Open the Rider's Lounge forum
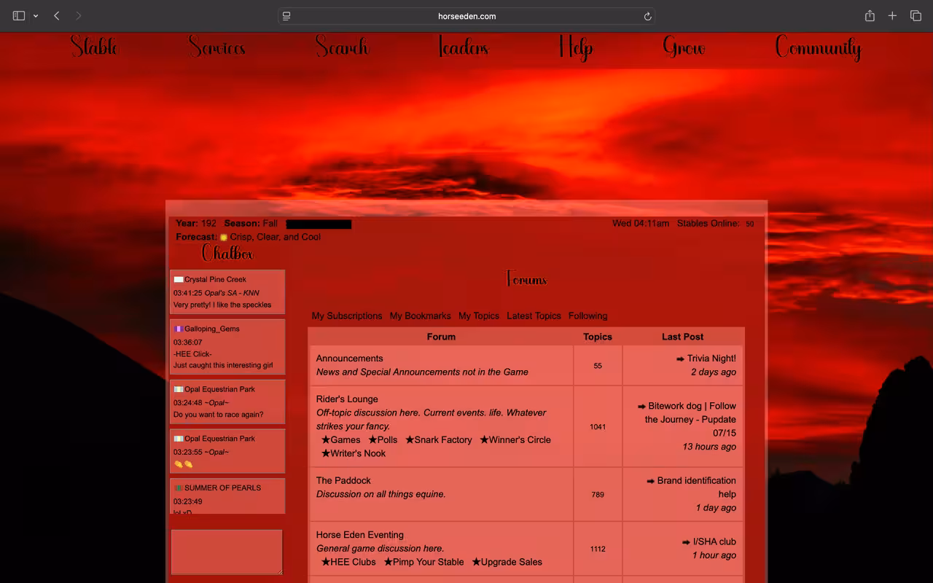The height and width of the screenshot is (583, 933). coord(347,399)
